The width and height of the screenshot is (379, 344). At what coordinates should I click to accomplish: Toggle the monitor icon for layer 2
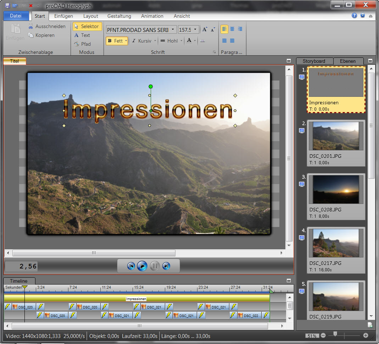click(302, 131)
